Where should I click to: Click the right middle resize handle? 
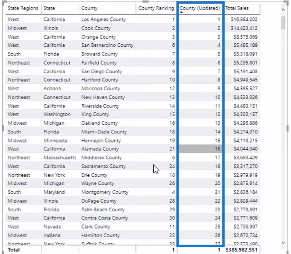pos(287,128)
